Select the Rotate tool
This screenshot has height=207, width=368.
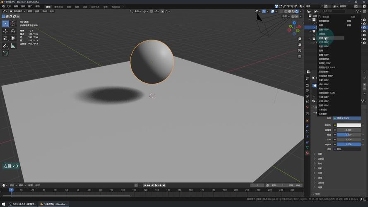(13, 31)
